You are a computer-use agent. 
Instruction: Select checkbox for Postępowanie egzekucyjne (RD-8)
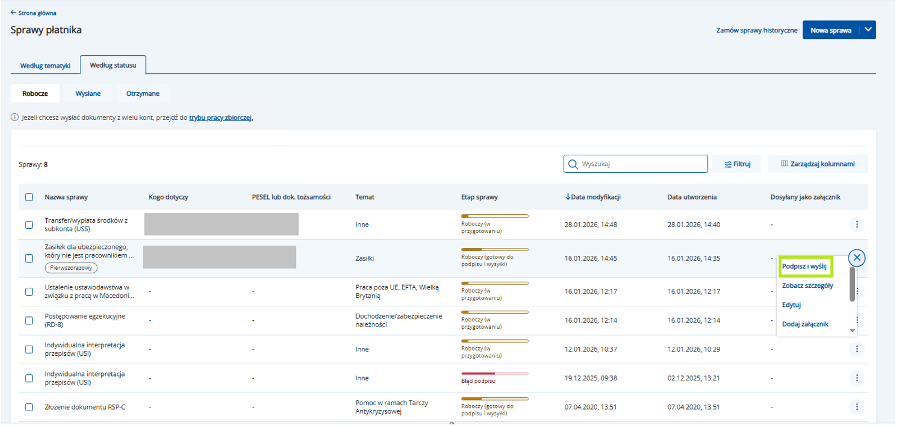tap(29, 321)
